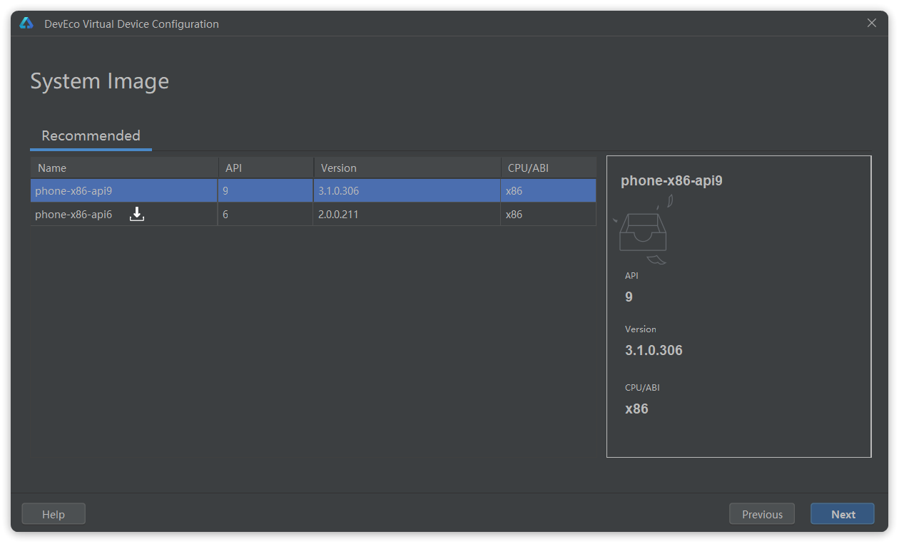Go back with the Previous button
This screenshot has height=544, width=899.
[x=762, y=514]
